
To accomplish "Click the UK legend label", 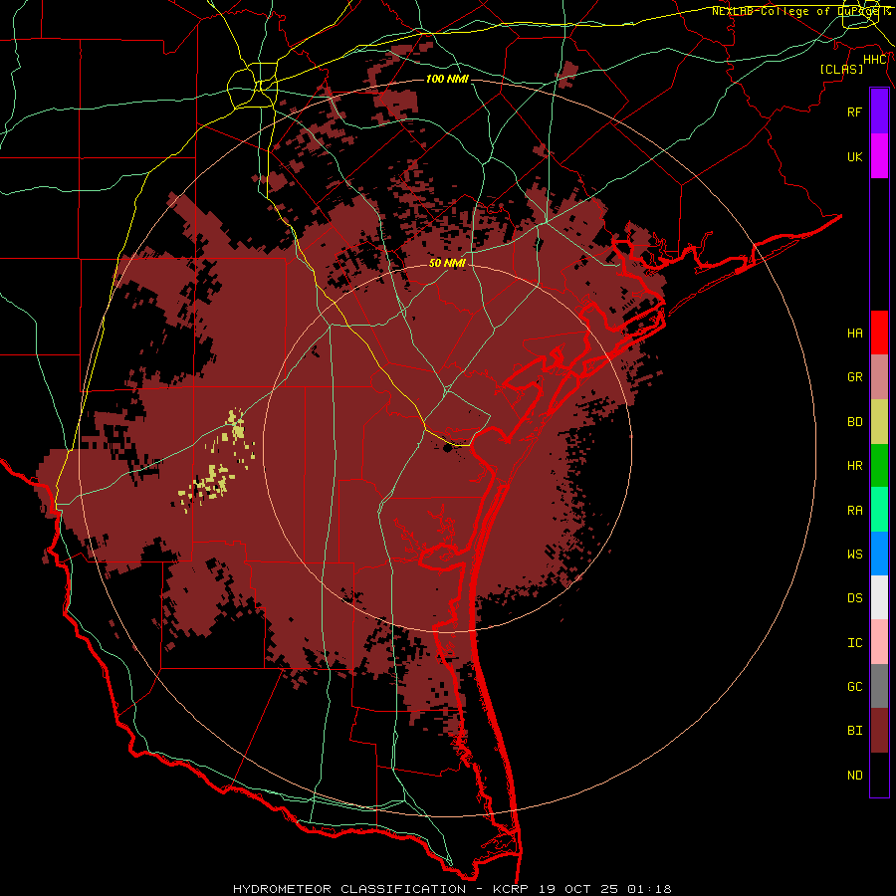I will click(854, 156).
